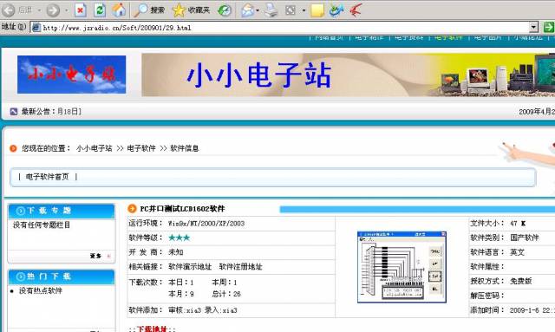Open 电子软件首页 tab link

48,177
